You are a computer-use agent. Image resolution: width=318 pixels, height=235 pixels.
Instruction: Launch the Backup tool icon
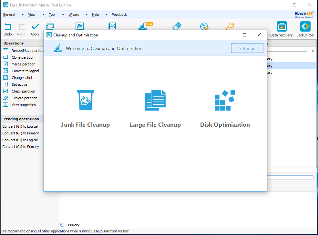coord(305,26)
